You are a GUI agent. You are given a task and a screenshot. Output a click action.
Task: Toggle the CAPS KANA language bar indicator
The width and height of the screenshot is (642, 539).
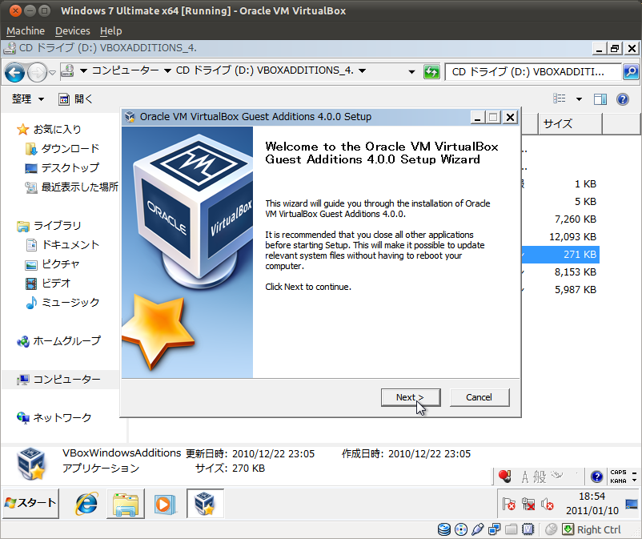618,477
